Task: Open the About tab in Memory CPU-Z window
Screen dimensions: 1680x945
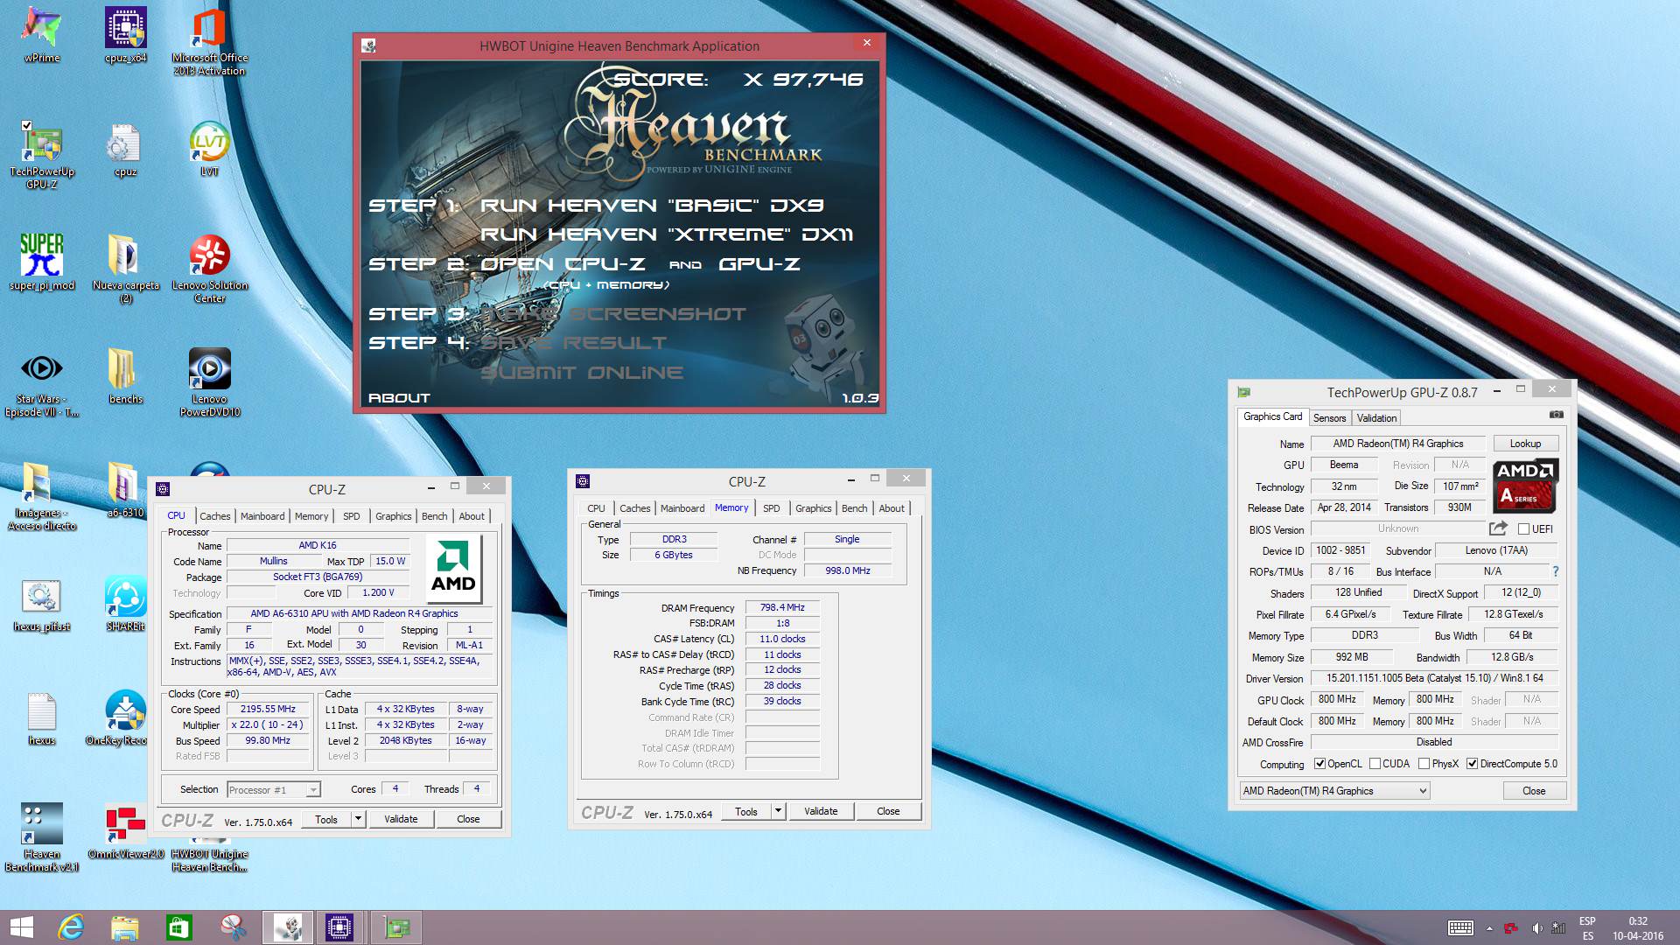Action: point(892,508)
